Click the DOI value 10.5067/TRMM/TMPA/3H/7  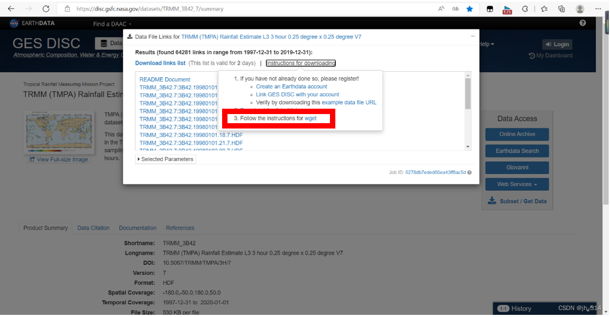tap(197, 263)
